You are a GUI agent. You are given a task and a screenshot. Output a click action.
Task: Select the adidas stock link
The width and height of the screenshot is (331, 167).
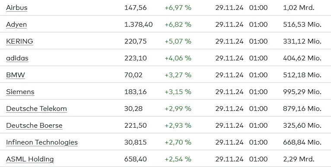(17, 58)
